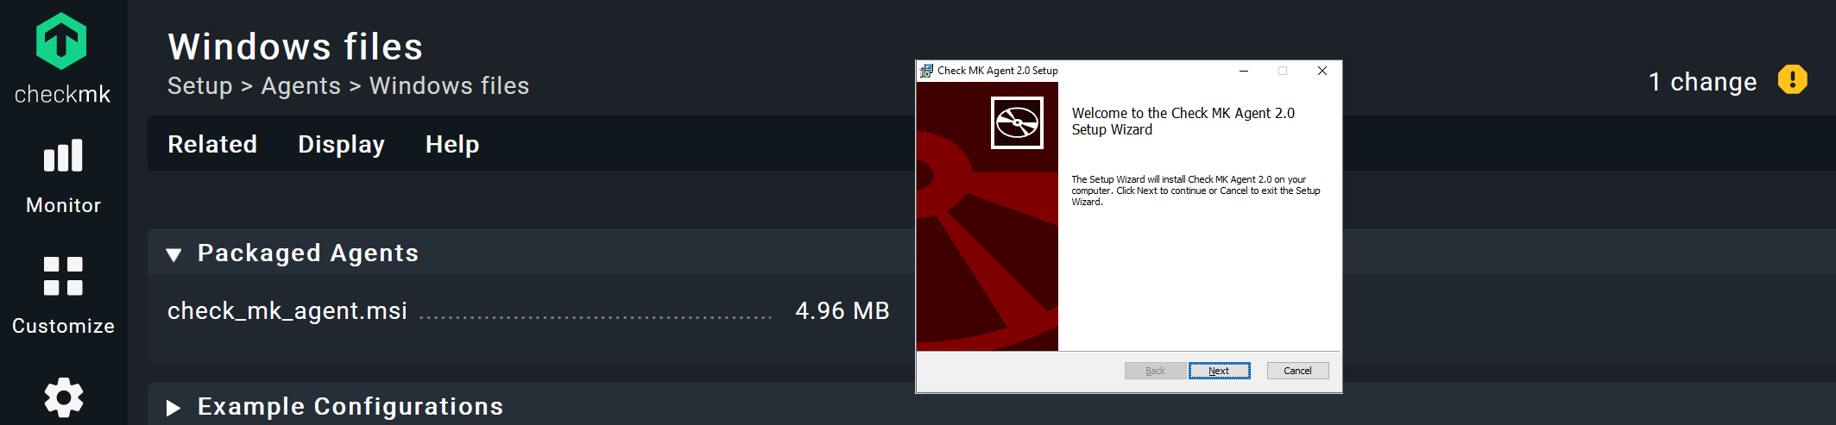Cancel the Check MK Agent setup
This screenshot has height=425, width=1836.
click(x=1297, y=371)
